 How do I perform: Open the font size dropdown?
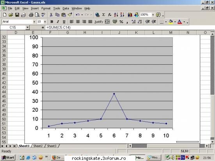[45, 22]
